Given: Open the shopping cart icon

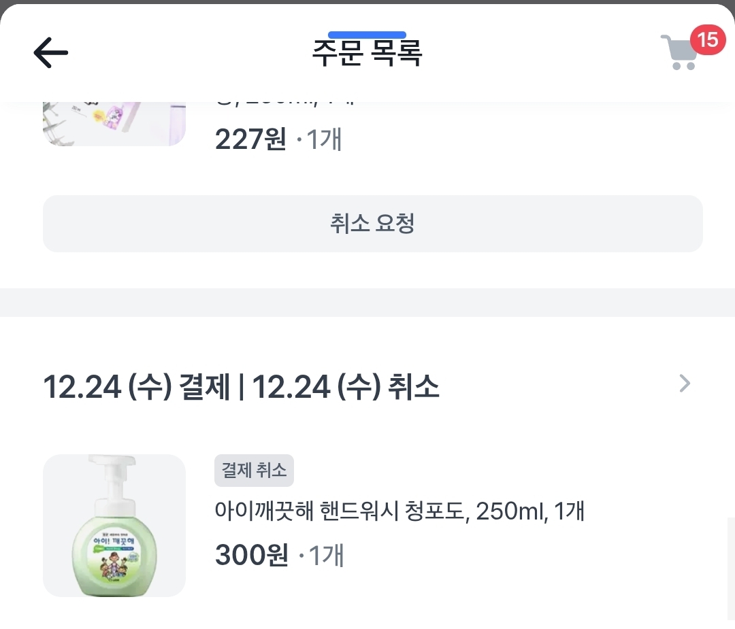Looking at the screenshot, I should tap(679, 52).
